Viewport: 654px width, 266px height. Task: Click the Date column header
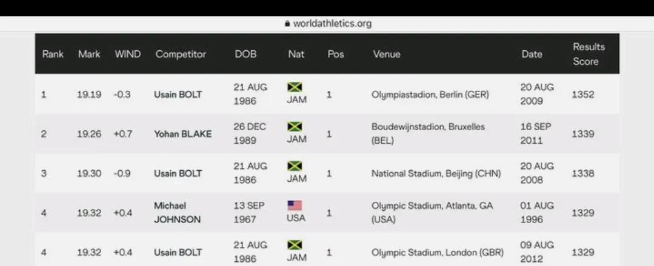pyautogui.click(x=532, y=54)
